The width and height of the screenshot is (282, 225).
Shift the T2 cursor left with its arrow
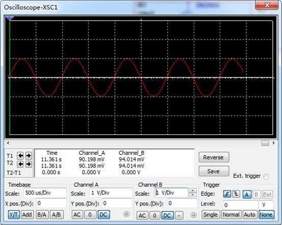(20, 164)
